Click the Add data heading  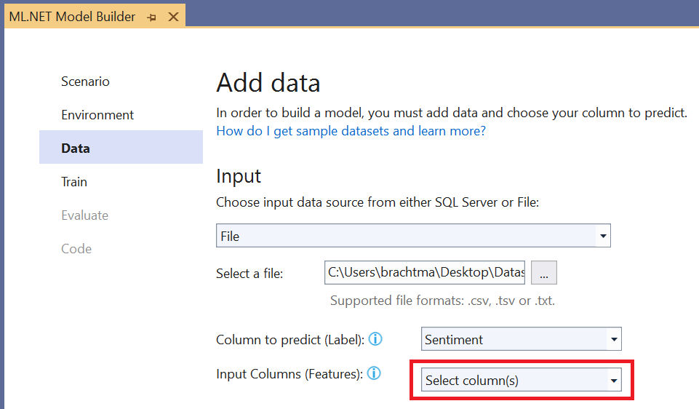tap(268, 83)
